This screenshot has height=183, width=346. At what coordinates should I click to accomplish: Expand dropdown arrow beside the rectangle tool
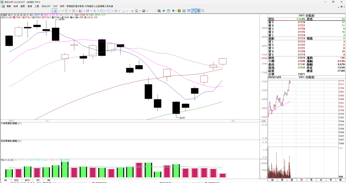click(105, 11)
